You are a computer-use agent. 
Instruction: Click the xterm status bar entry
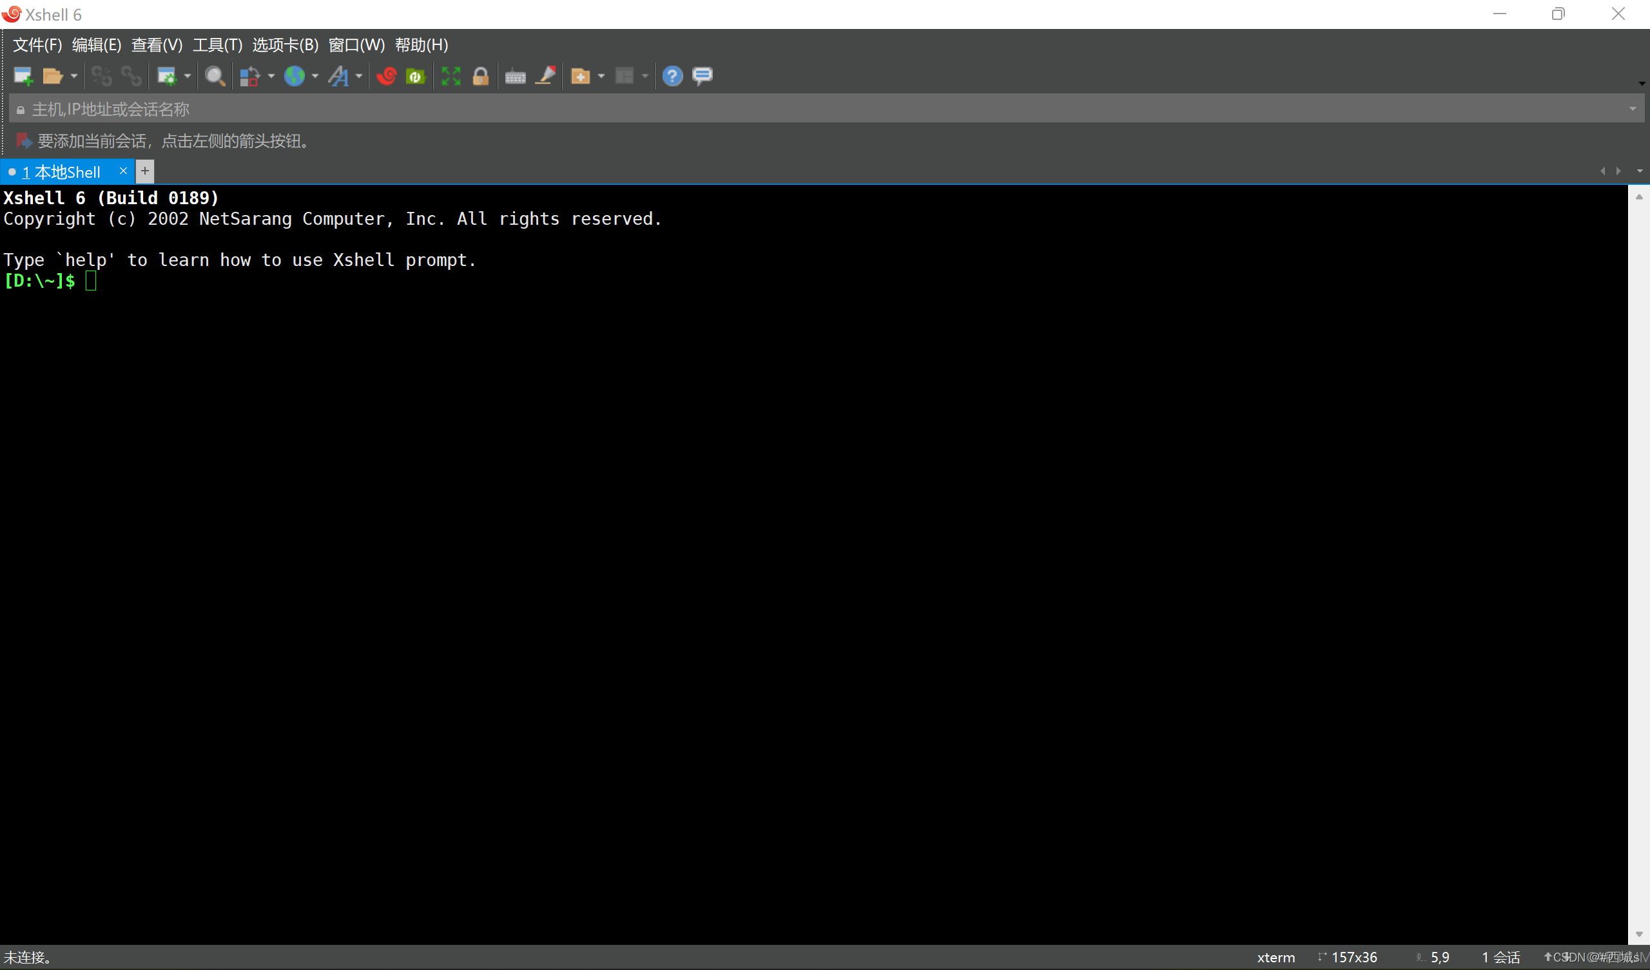[x=1276, y=958]
